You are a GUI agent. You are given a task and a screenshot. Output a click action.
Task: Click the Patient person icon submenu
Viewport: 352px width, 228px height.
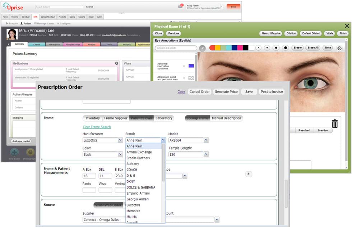pos(26,24)
